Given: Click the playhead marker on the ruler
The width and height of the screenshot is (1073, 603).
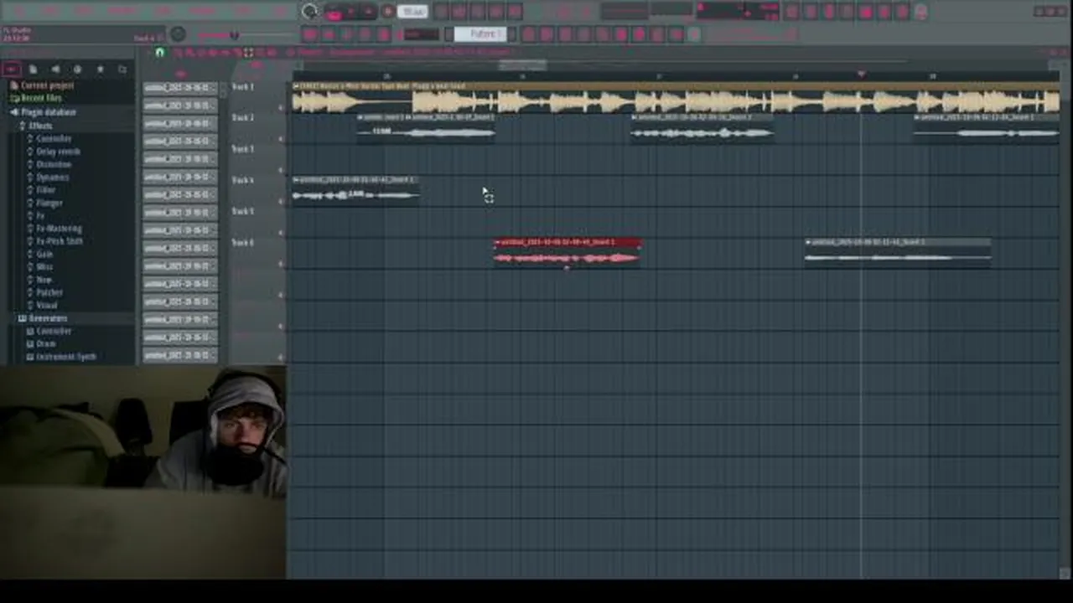Looking at the screenshot, I should pyautogui.click(x=861, y=75).
